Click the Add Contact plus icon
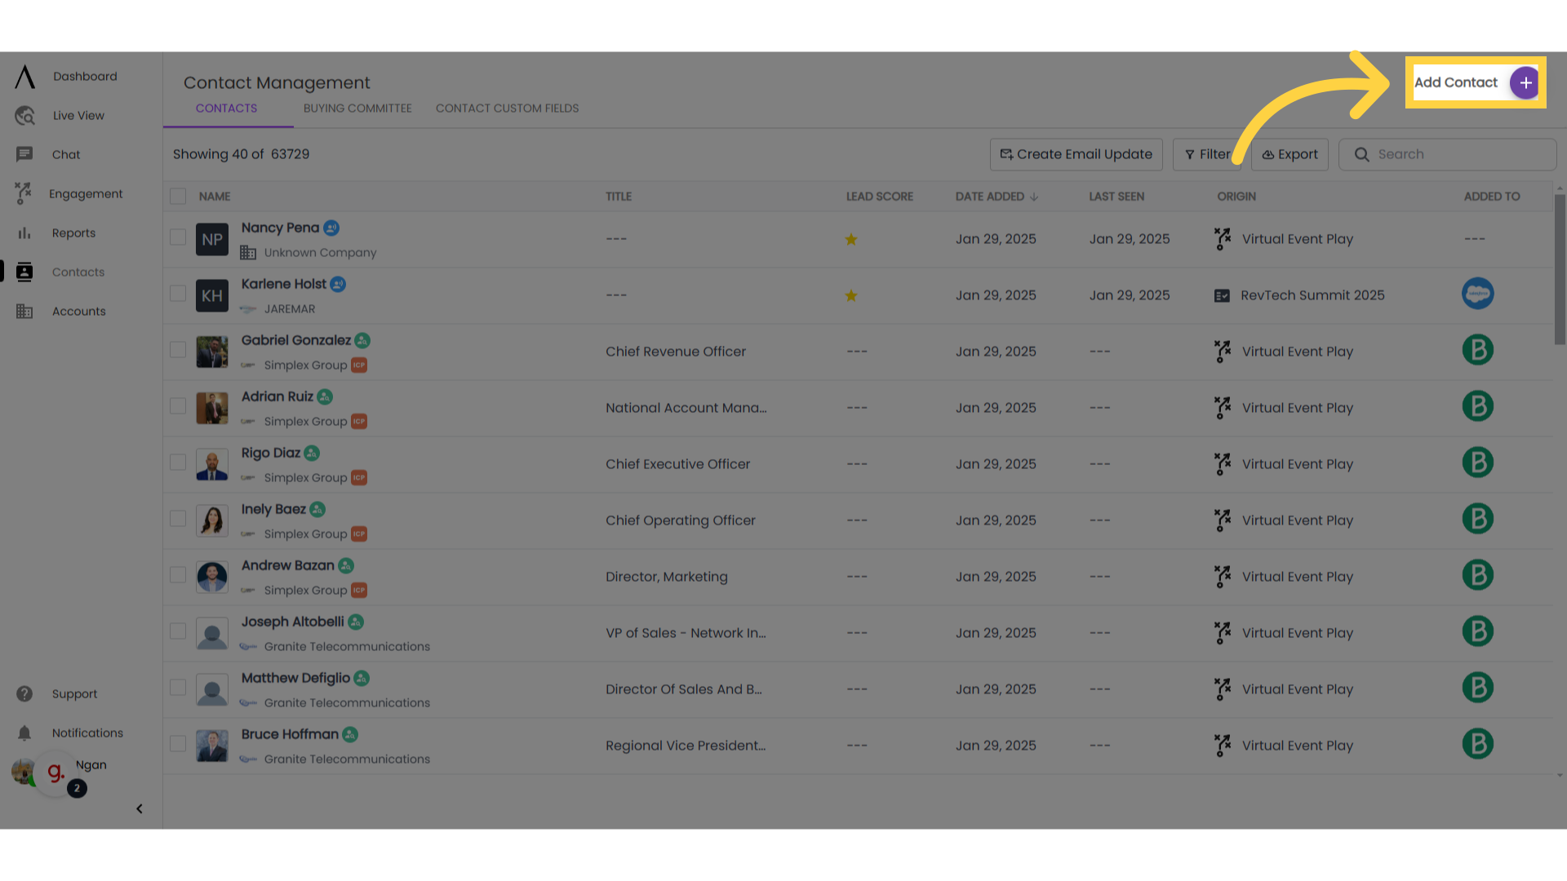The width and height of the screenshot is (1567, 881). [1526, 82]
